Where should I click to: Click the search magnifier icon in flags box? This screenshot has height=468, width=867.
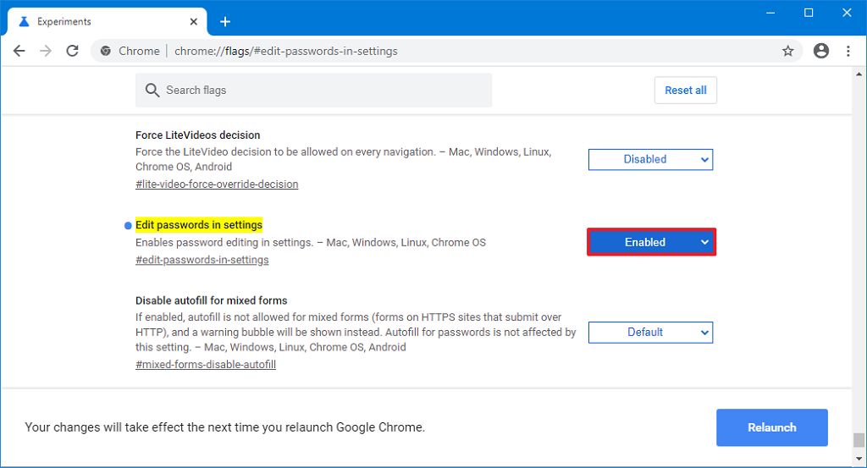152,91
